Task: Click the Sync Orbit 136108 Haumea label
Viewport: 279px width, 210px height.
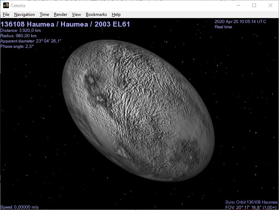Action: pyautogui.click(x=251, y=202)
